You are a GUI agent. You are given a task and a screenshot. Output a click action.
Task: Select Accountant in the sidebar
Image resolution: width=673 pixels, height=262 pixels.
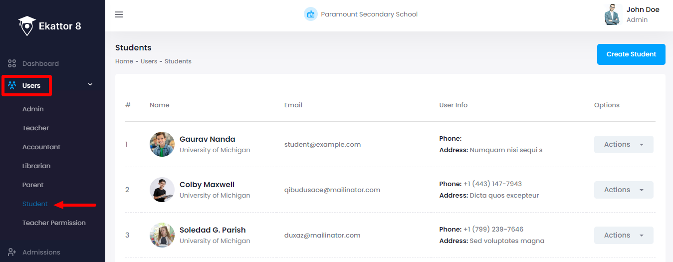tap(41, 147)
